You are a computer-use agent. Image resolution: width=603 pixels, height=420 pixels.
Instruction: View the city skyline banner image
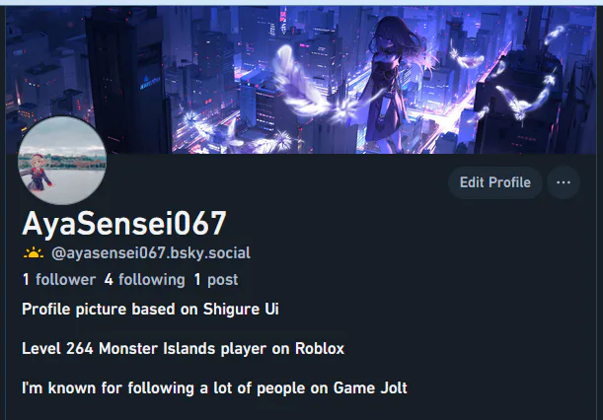click(301, 80)
